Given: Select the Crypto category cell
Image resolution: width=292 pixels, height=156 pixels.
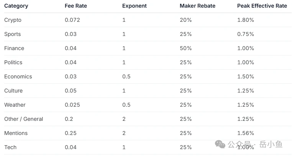Looking at the screenshot, I should point(13,20).
